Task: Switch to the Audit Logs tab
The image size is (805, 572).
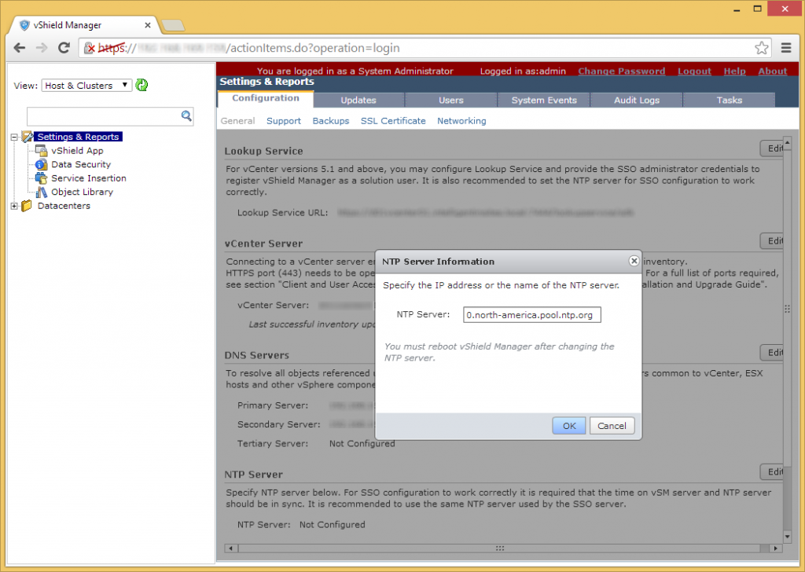Action: coord(637,99)
